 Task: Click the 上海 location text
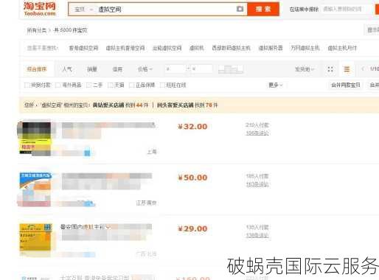152,152
